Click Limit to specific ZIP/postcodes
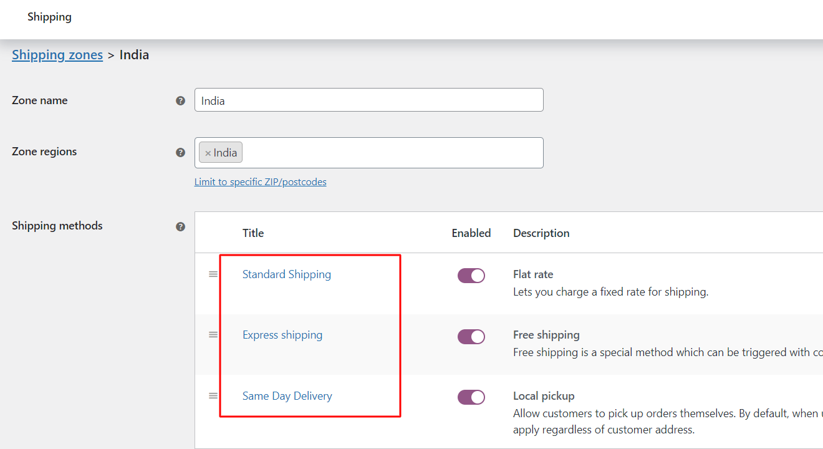823x449 pixels. [261, 181]
